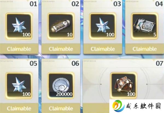
Task: Claim the day 05 reward
Action: (19, 108)
